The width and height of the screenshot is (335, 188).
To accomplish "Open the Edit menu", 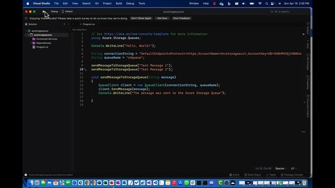I will click(65, 4).
